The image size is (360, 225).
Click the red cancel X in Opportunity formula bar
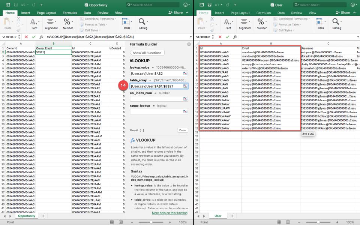point(26,37)
